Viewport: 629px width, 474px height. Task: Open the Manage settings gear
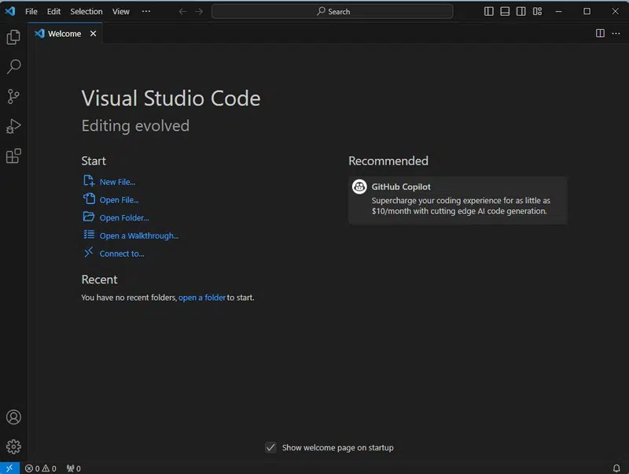13,446
